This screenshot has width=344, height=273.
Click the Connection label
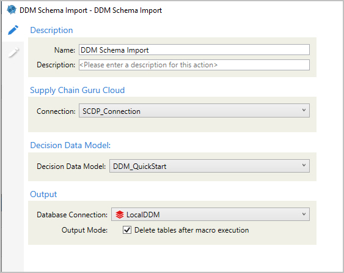[x=56, y=111]
